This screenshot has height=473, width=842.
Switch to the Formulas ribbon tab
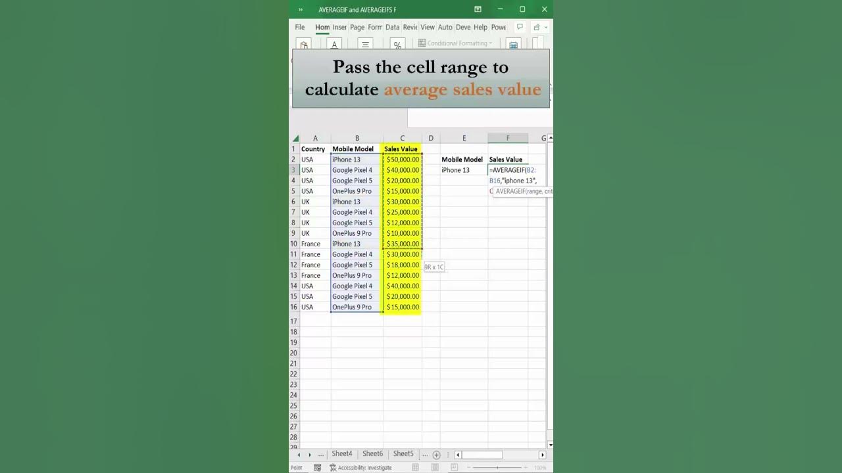375,27
